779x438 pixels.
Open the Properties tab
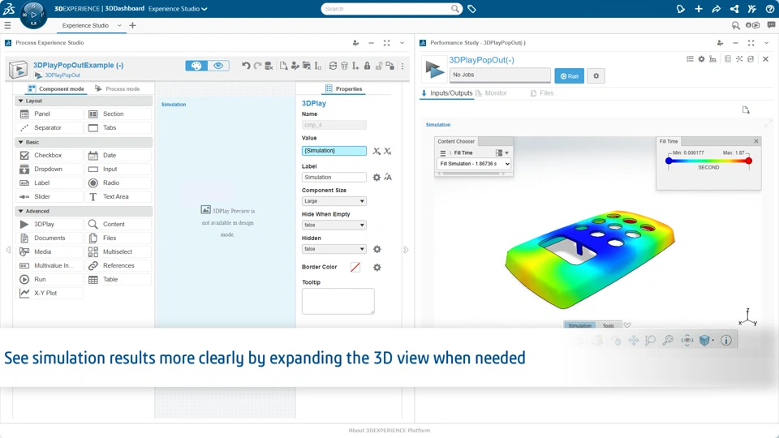click(344, 89)
